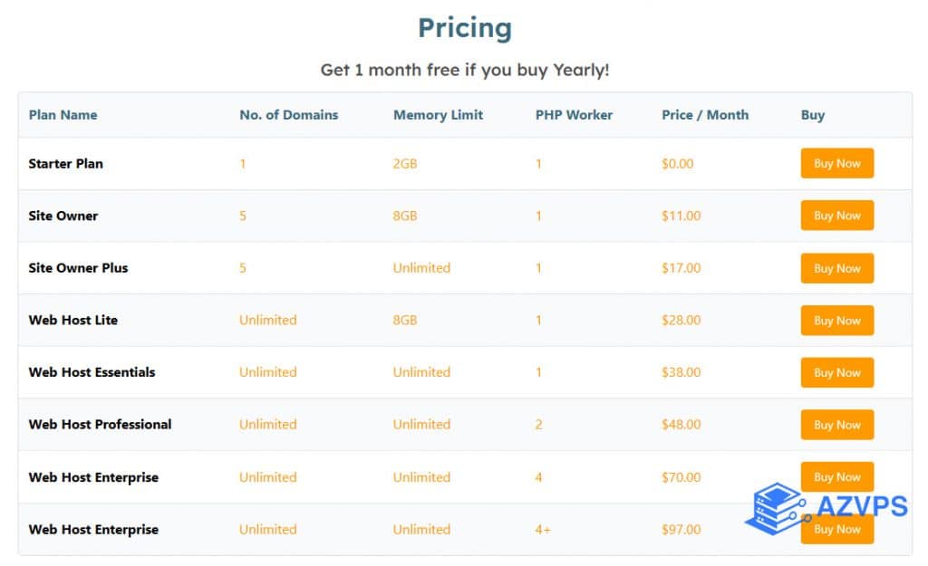The image size is (928, 566).
Task: Buy the Web Host Lite plan
Action: point(836,321)
